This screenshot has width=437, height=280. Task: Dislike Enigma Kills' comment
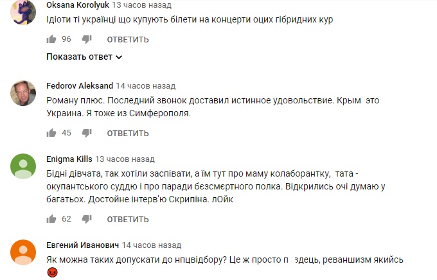tap(87, 219)
